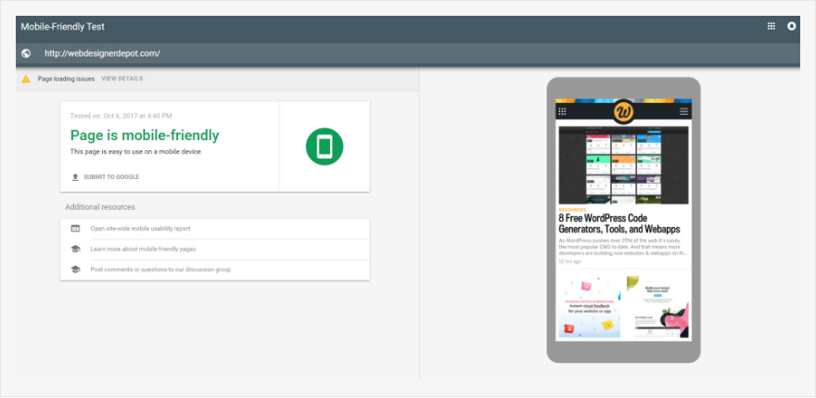Click the usability report window icon
This screenshot has height=398, width=816.
[75, 228]
